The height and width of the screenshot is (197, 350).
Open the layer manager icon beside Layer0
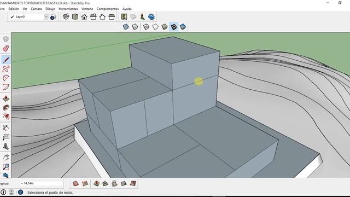53,17
